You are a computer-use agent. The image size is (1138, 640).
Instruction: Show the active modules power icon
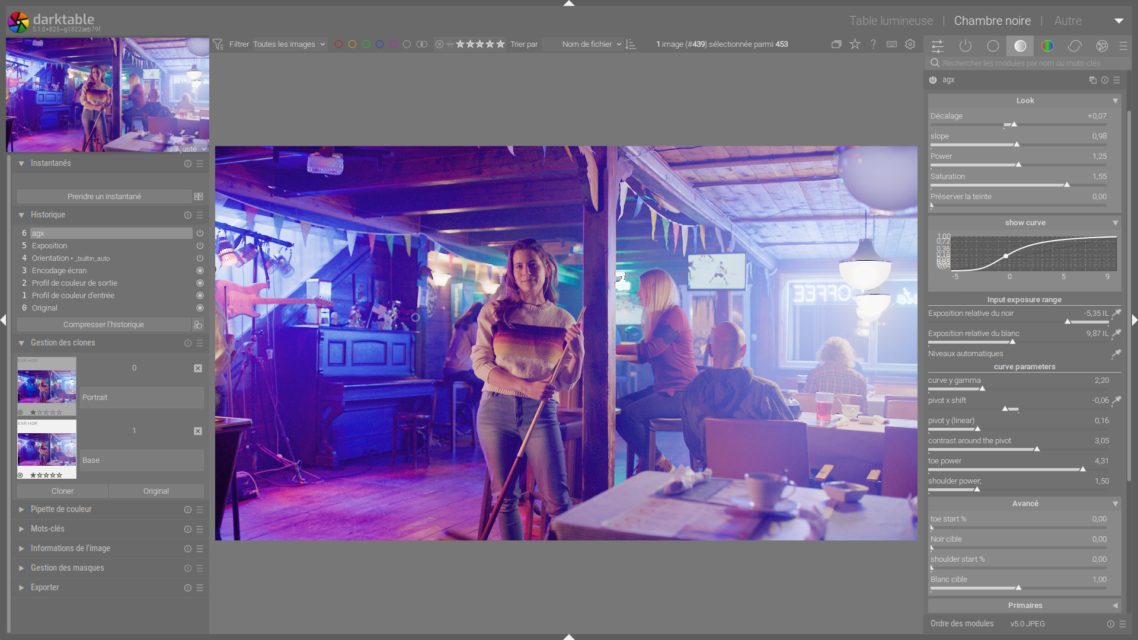coord(966,46)
